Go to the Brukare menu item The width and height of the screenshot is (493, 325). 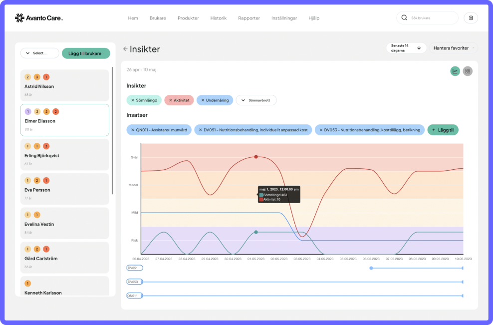158,18
